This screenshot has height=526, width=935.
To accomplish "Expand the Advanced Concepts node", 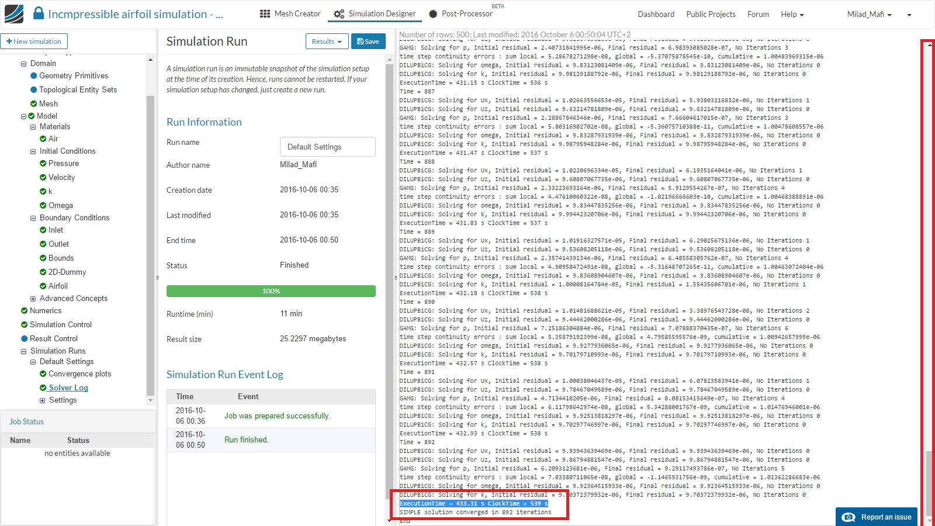I will (x=33, y=299).
